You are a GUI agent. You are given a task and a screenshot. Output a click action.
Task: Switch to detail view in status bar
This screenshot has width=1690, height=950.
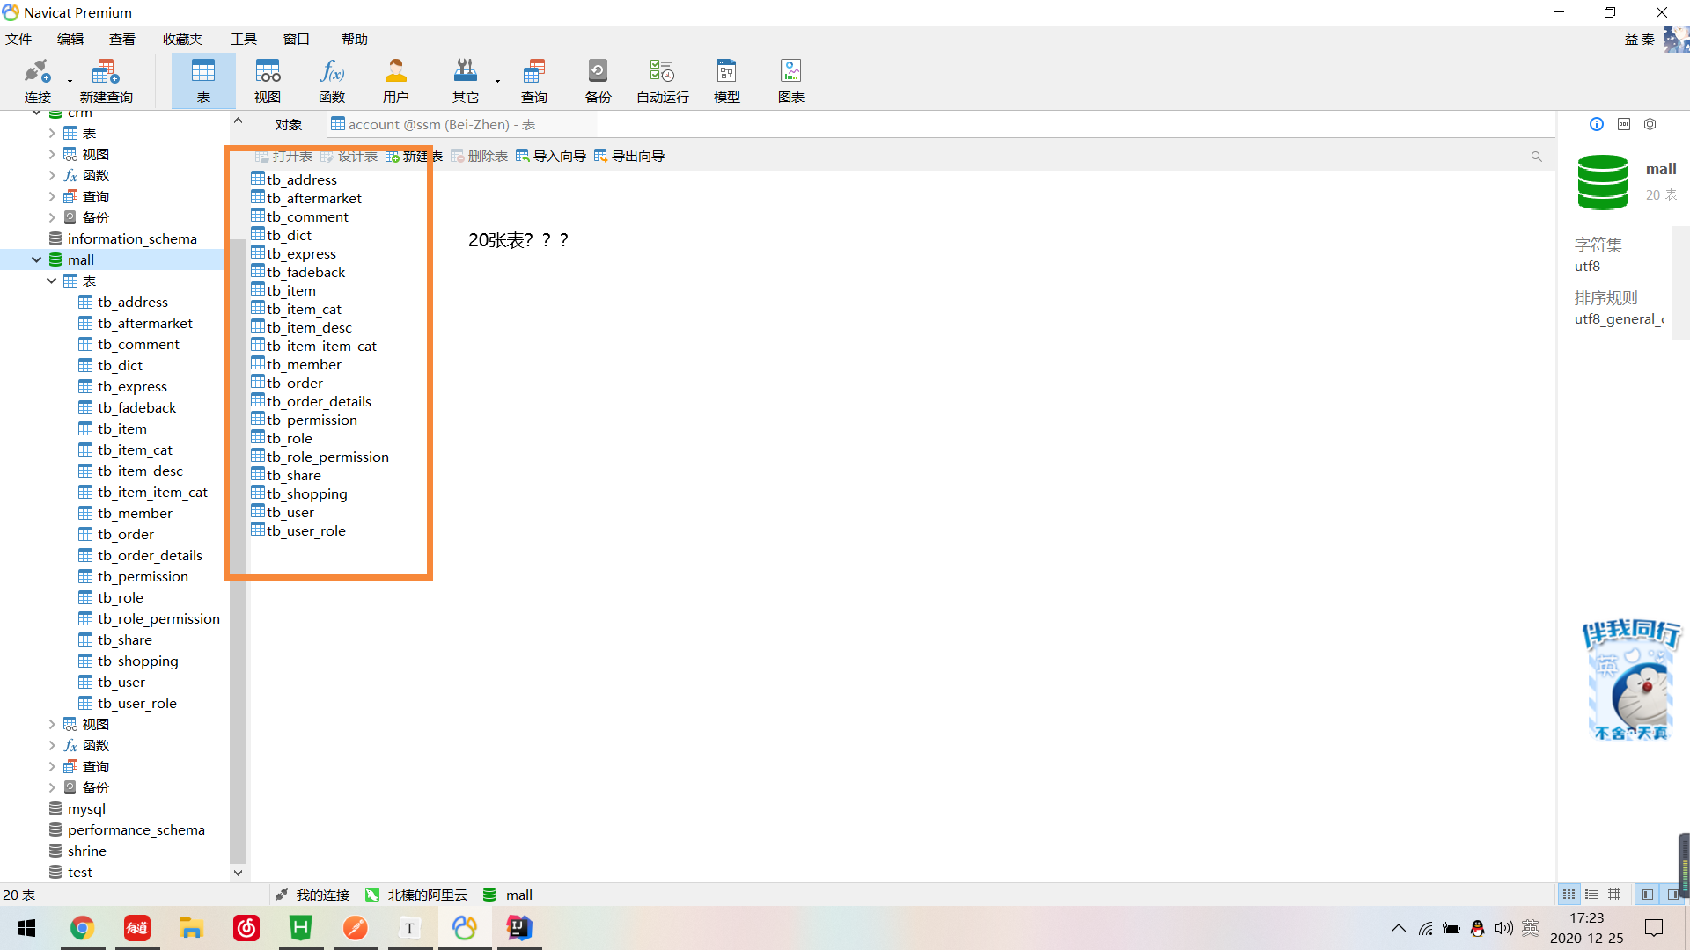coord(1591,895)
